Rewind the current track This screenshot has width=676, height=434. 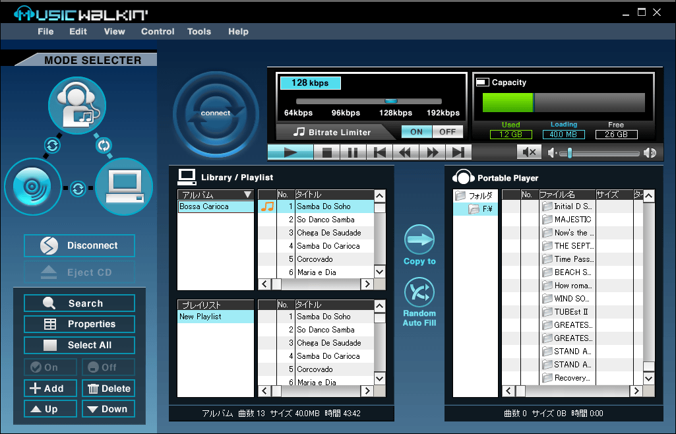405,152
